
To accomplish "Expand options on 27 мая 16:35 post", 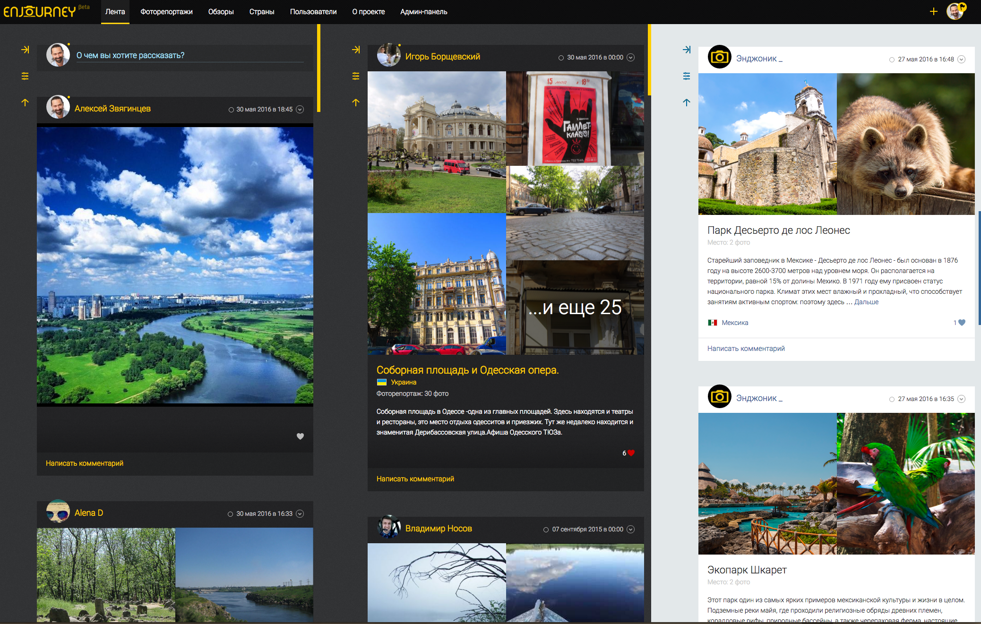I will [x=961, y=399].
